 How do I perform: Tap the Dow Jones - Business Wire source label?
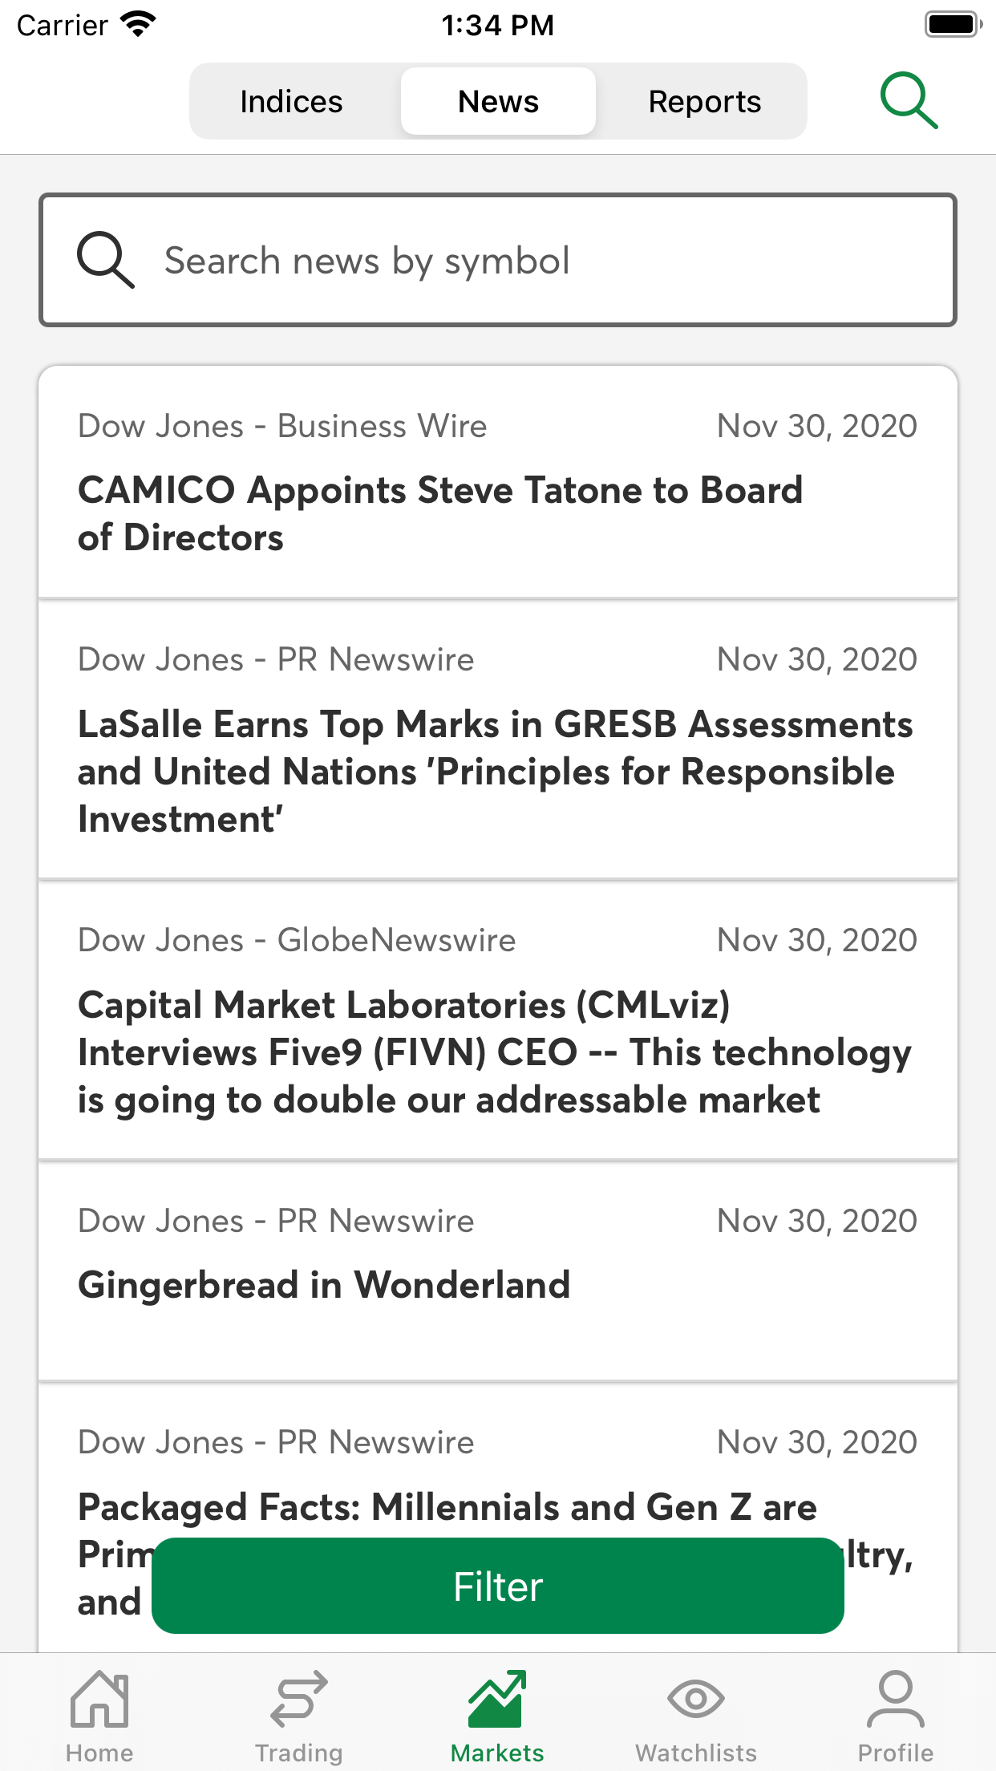(x=282, y=426)
